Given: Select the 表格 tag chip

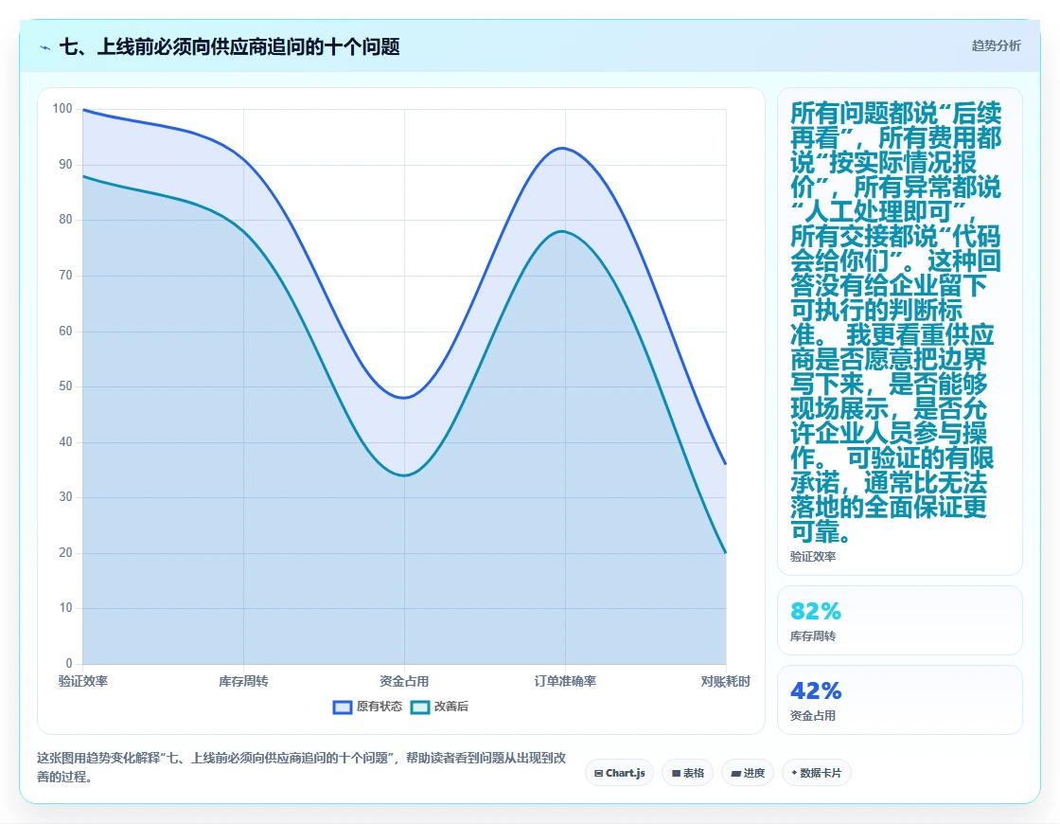Looking at the screenshot, I should [x=687, y=773].
